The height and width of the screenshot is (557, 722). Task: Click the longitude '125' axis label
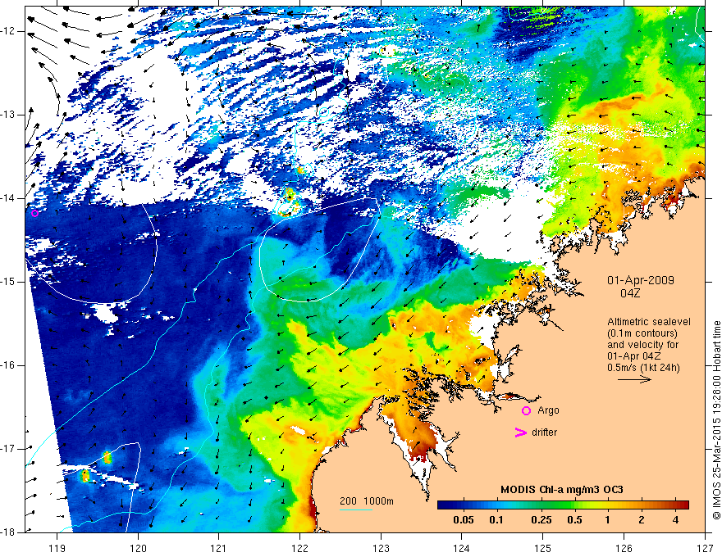[543, 548]
